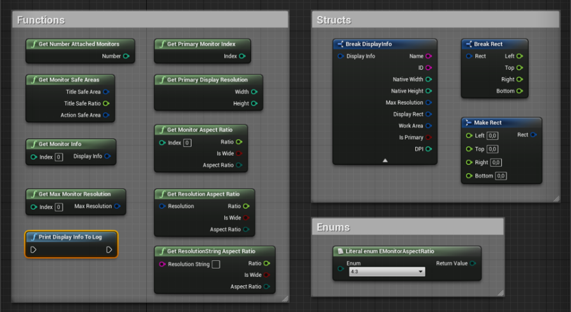This screenshot has width=571, height=312.
Task: Click the resize handle of the Structs comment box
Action: point(556,199)
